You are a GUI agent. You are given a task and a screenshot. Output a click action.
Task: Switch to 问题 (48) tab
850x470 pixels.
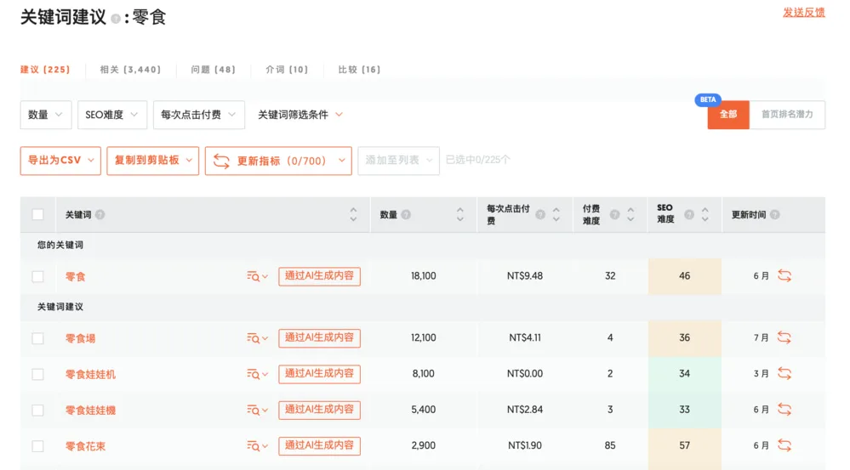coord(213,70)
